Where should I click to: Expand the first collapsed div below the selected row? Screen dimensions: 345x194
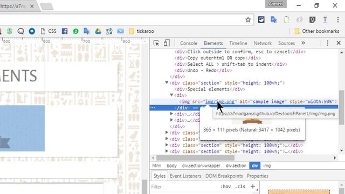click(x=171, y=114)
